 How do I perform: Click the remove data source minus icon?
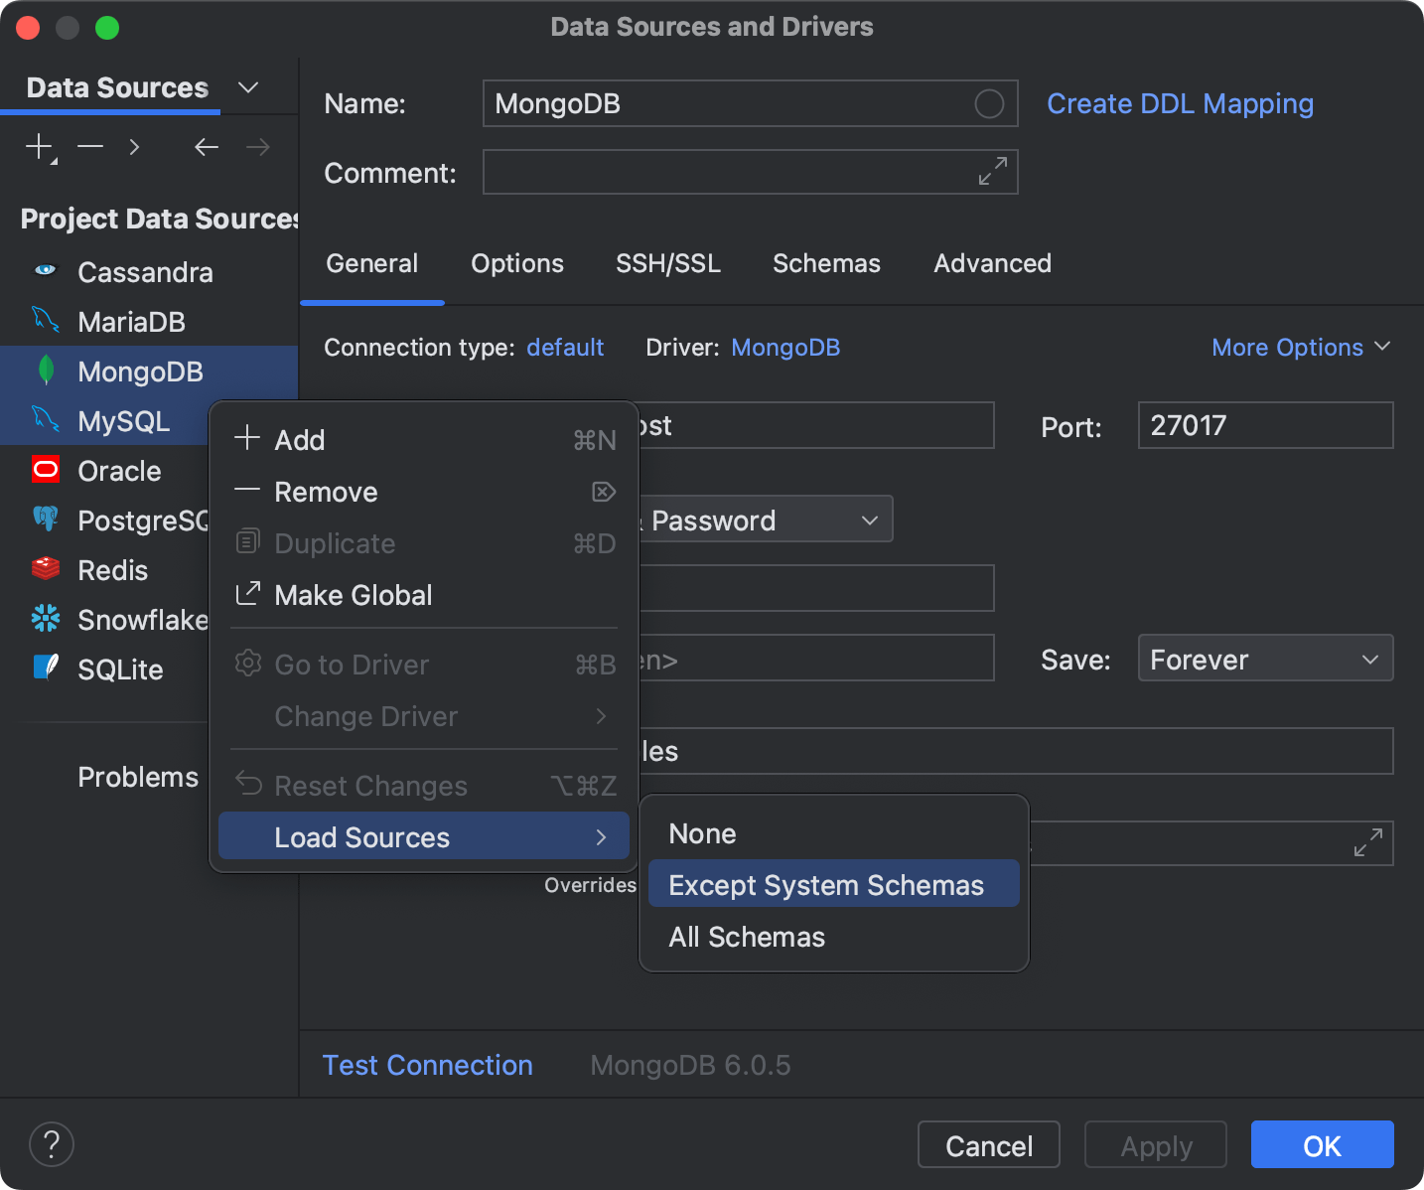pos(90,147)
